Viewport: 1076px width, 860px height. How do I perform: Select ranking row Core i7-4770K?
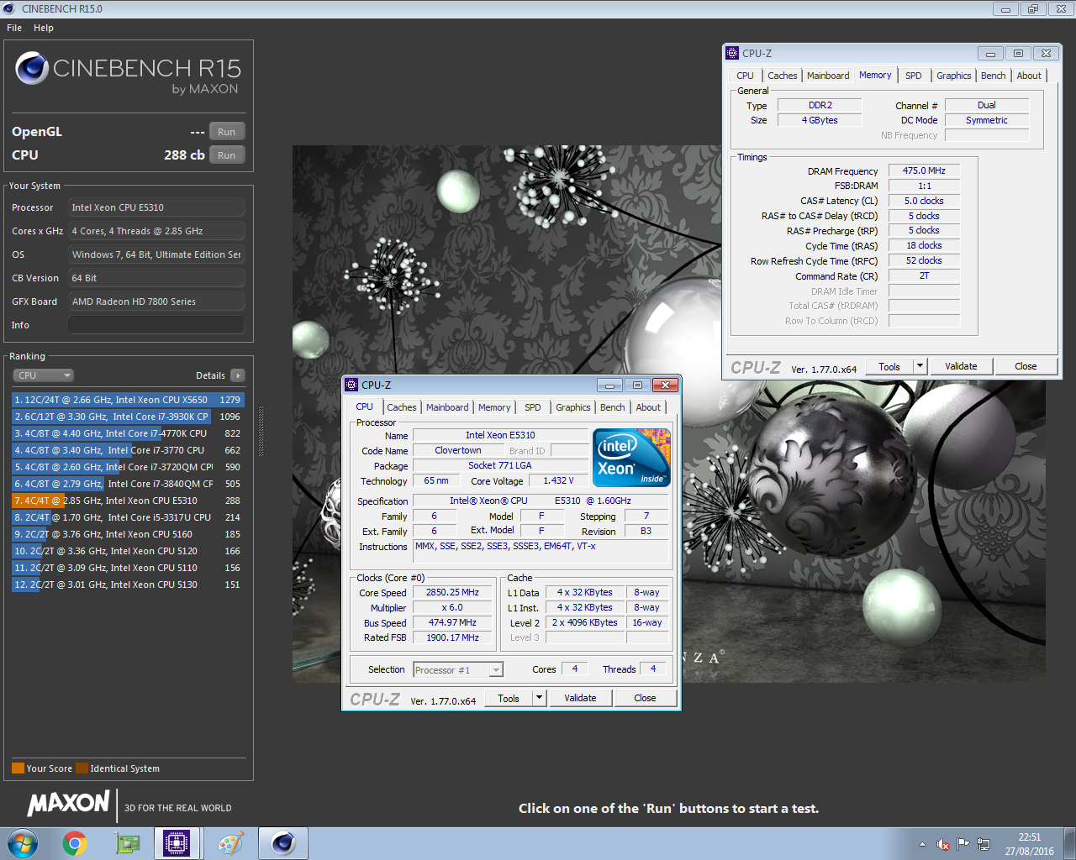coord(128,433)
